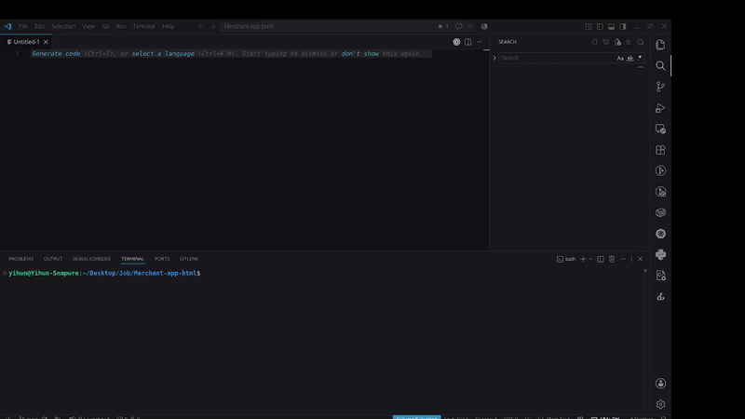Open the Edit menu
This screenshot has width=745, height=419.
pos(39,27)
